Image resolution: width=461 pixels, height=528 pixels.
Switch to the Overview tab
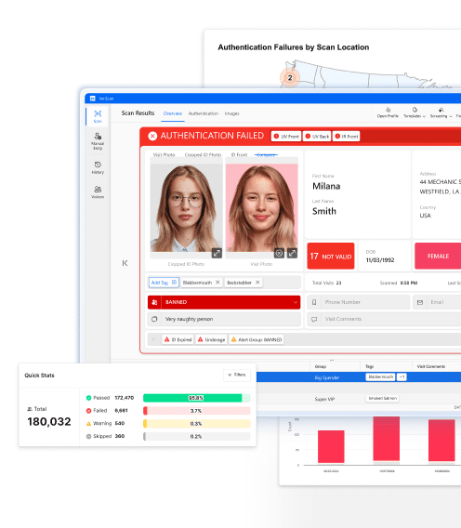(x=173, y=113)
